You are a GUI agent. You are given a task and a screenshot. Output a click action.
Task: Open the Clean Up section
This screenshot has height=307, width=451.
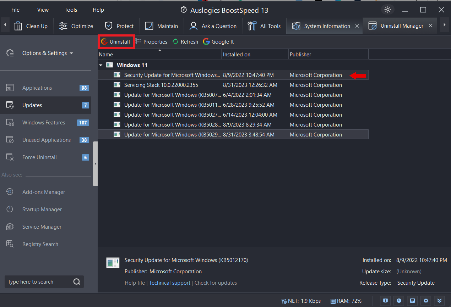(31, 26)
